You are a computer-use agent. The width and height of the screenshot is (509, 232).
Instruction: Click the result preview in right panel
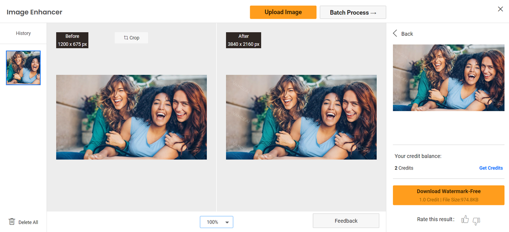click(x=449, y=78)
